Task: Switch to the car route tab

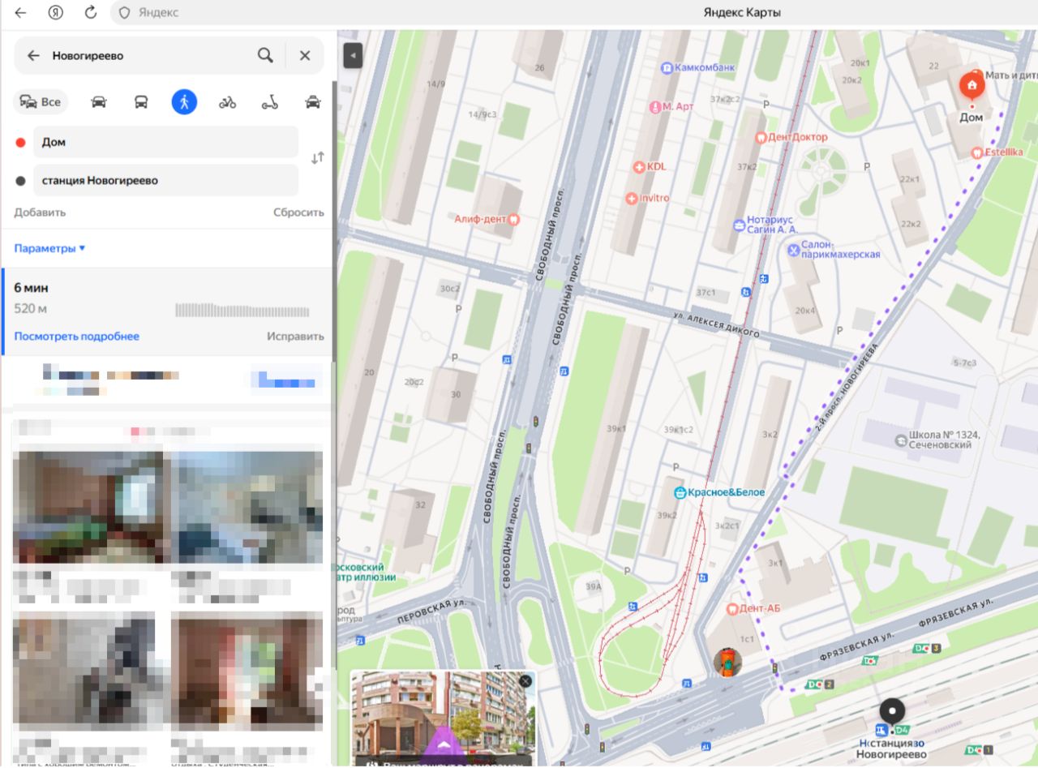Action: coord(99,101)
